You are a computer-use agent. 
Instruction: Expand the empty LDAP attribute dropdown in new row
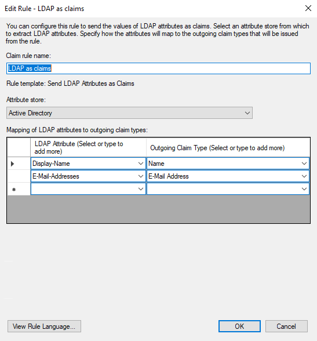point(141,189)
